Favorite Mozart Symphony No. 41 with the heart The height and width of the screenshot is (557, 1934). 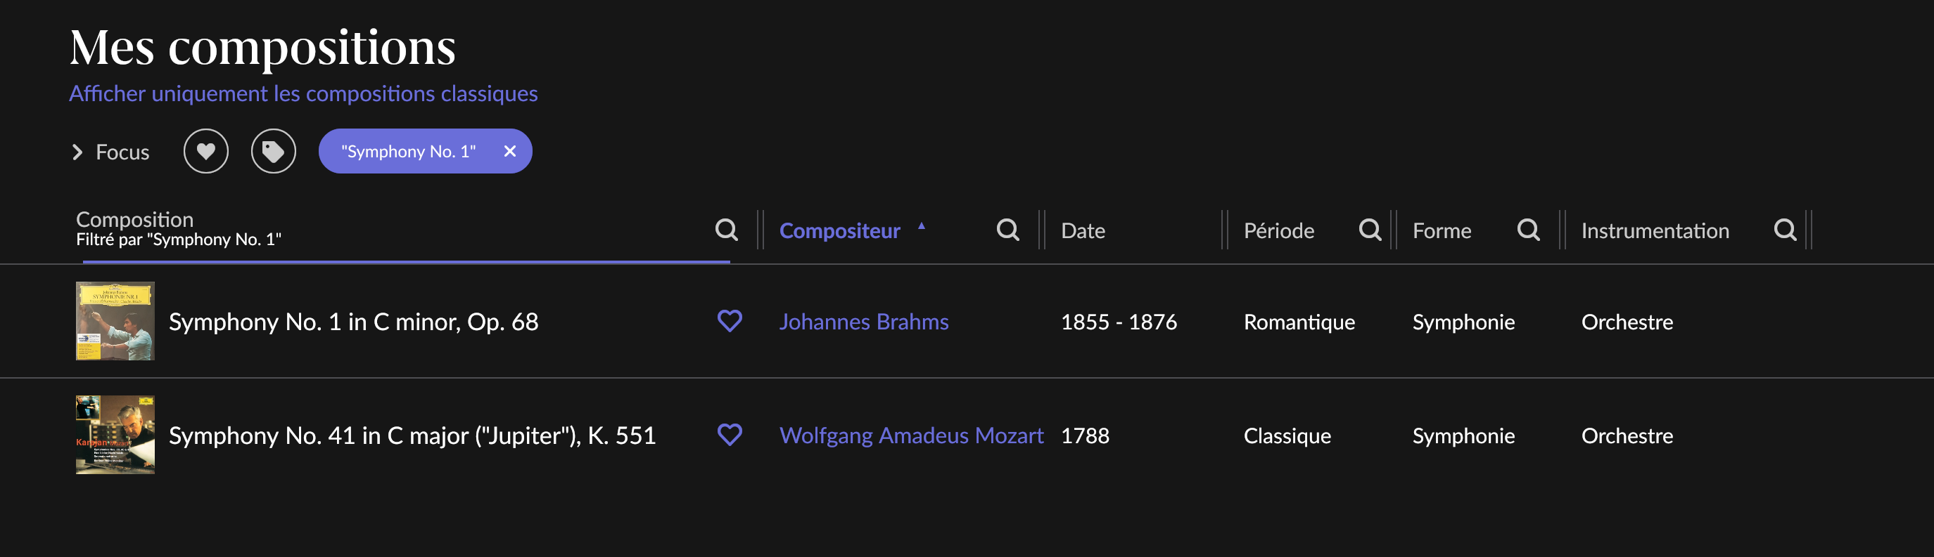point(730,435)
